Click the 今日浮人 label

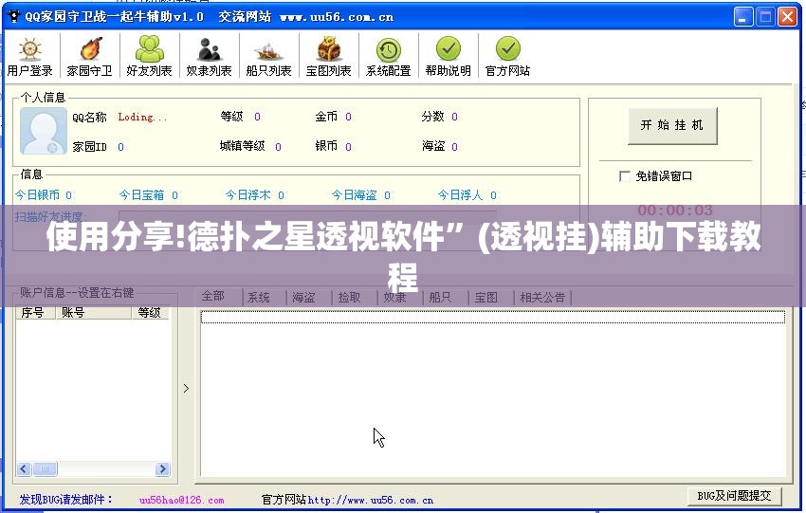[460, 195]
